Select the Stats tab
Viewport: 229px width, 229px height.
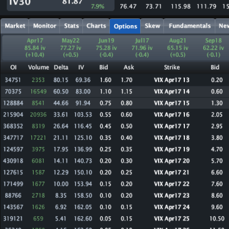tap(72, 26)
